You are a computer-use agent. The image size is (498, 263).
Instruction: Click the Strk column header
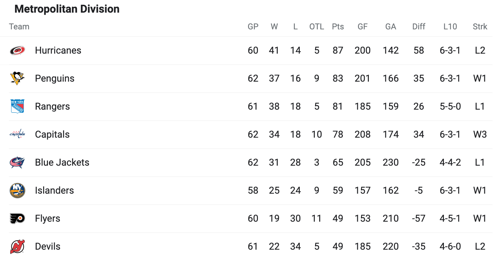tap(480, 27)
